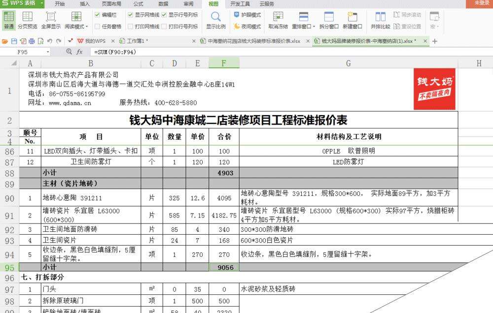The width and height of the screenshot is (493, 313).
Task: Select row 95 header
Action: click(x=9, y=268)
